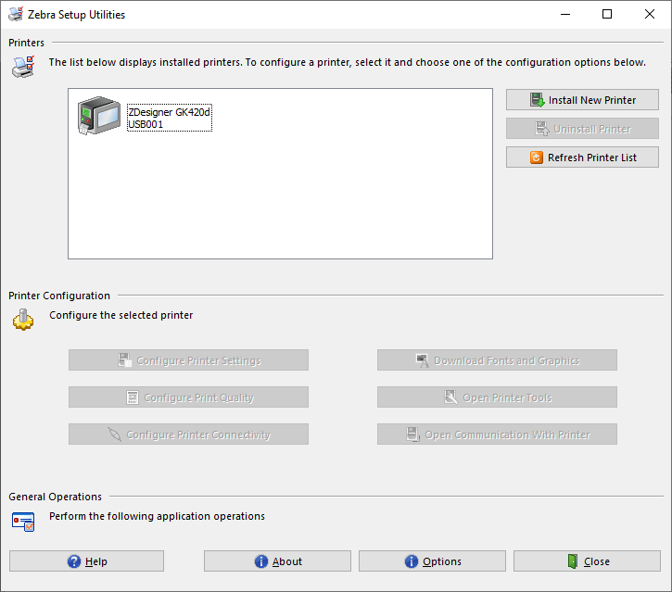
Task: Click Open Printer Tools
Action: [x=497, y=397]
